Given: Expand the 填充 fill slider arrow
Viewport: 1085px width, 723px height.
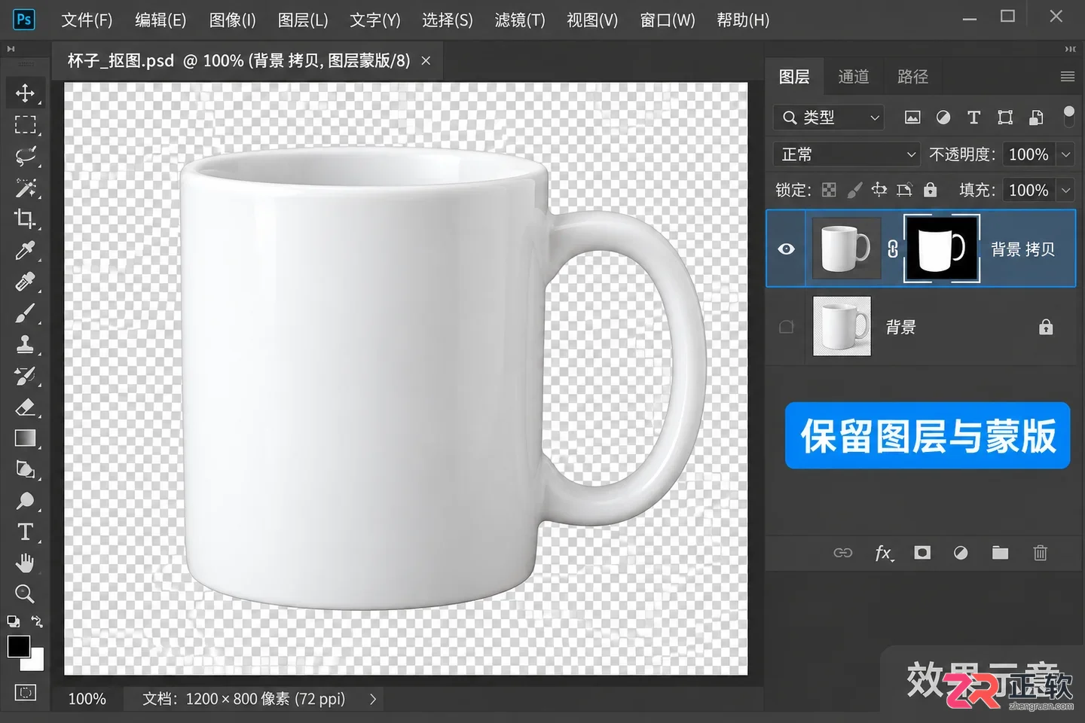Looking at the screenshot, I should tap(1065, 191).
